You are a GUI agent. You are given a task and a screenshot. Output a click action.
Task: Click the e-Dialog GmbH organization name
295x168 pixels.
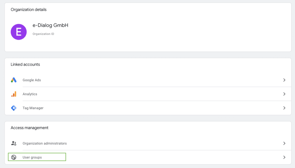tap(50, 25)
